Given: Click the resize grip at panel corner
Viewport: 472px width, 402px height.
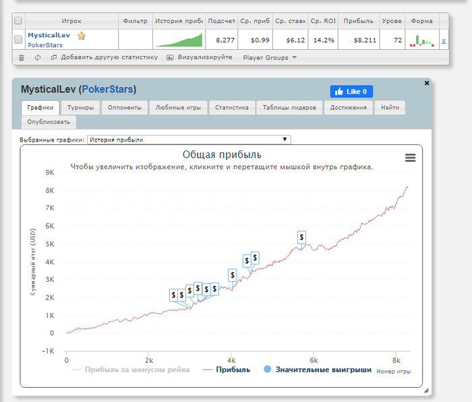Looking at the screenshot, I should (426, 391).
